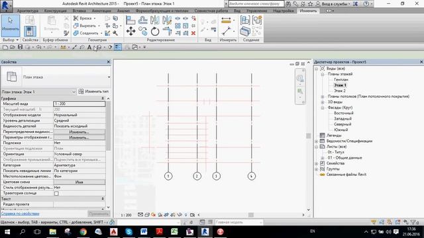424x238 pixels.
Task: Click the Save icon in quick access toolbar
Action: tap(20, 47)
